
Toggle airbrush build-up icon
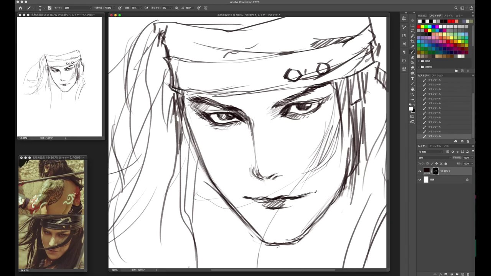(x=147, y=8)
